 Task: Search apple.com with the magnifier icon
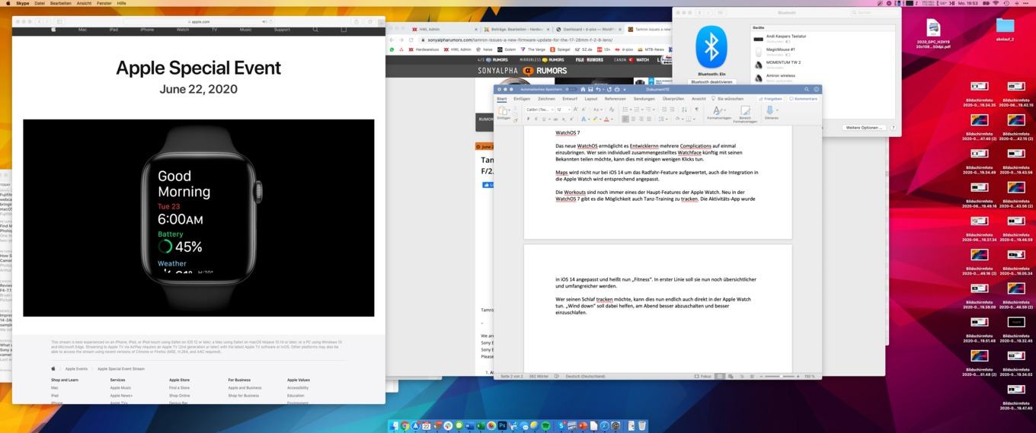[x=315, y=30]
